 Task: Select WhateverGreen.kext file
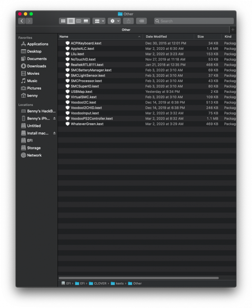(x=147, y=124)
